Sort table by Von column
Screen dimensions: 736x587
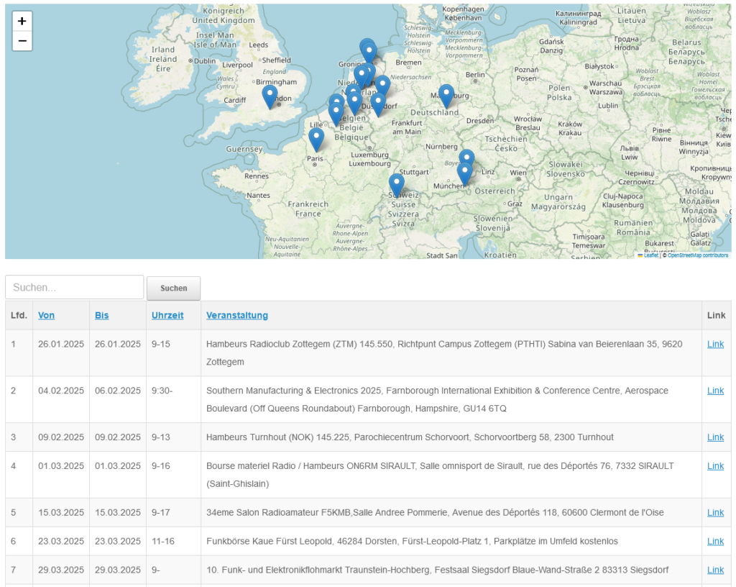(x=46, y=315)
